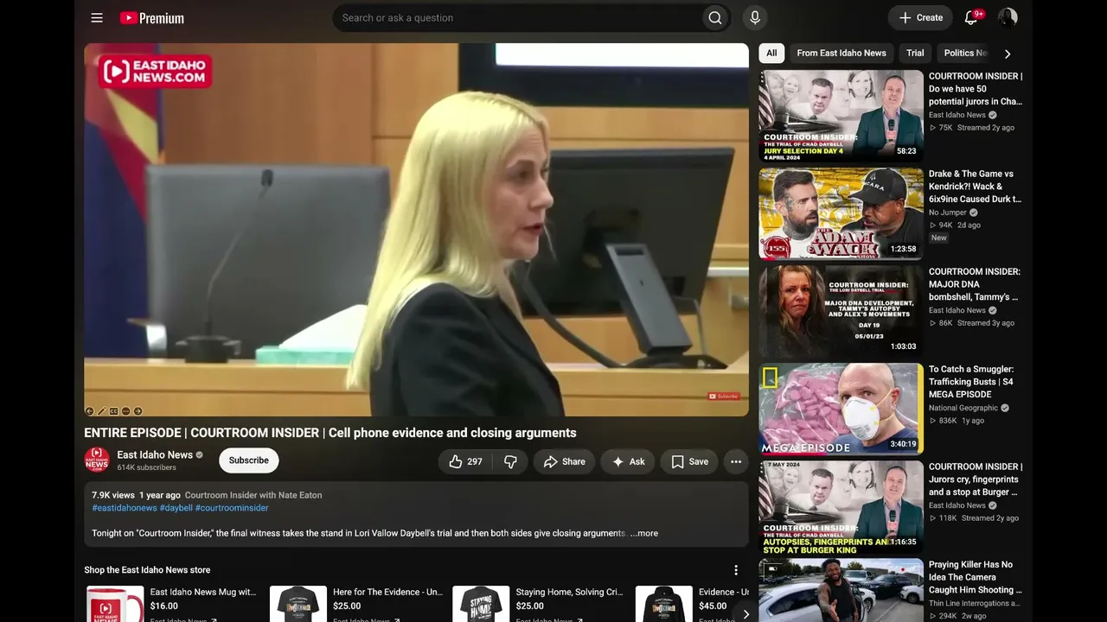The width and height of the screenshot is (1107, 622).
Task: Open the East Idaho News channel name link
Action: coord(155,454)
